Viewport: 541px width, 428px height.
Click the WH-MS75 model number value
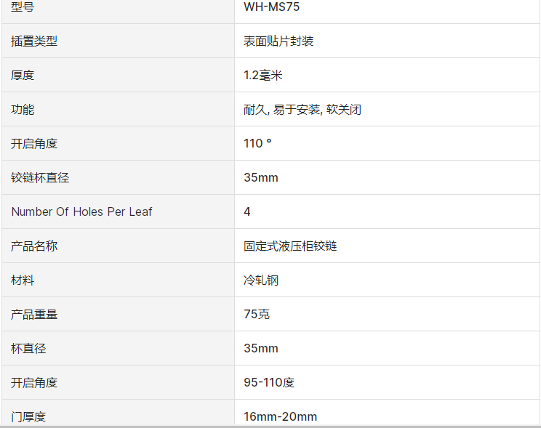(272, 7)
